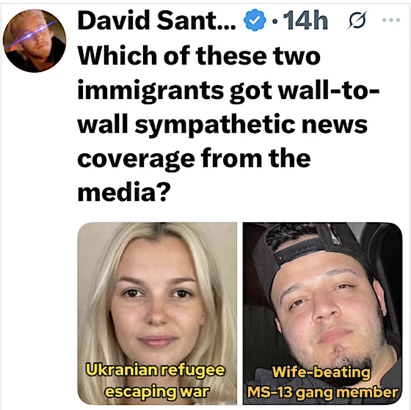Open the left photo of blonde woman
Image resolution: width=411 pixels, height=410 pixels.
click(157, 313)
